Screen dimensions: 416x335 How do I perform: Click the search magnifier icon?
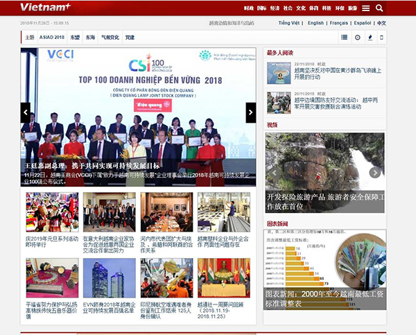pos(379,8)
